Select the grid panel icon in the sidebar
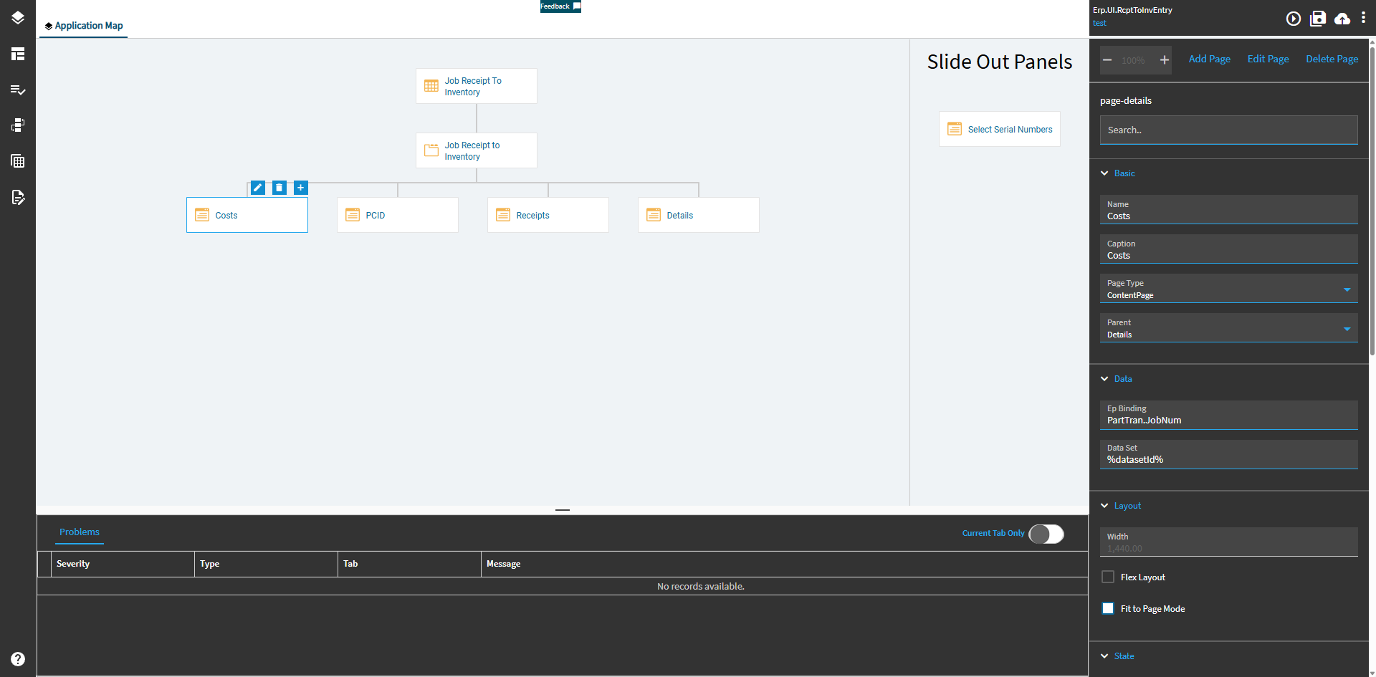The width and height of the screenshot is (1376, 677). point(17,160)
